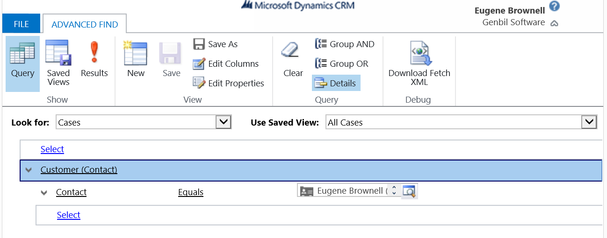Change the Equals operator
The image size is (607, 238).
pos(191,192)
